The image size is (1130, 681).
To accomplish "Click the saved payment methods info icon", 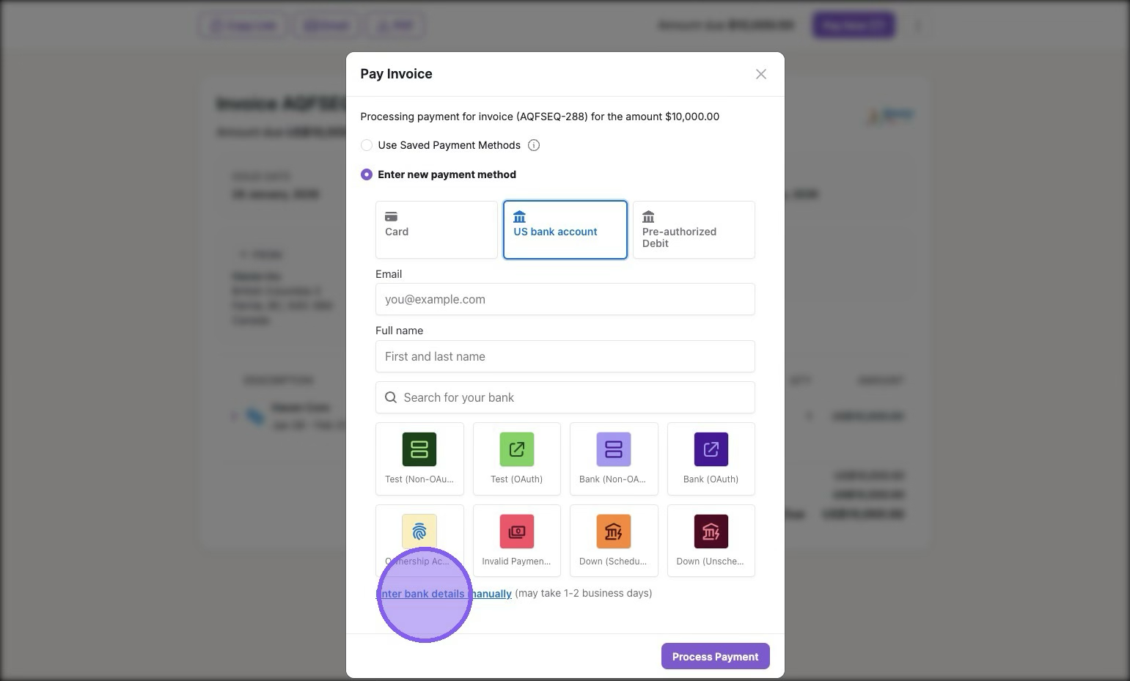I will (534, 145).
